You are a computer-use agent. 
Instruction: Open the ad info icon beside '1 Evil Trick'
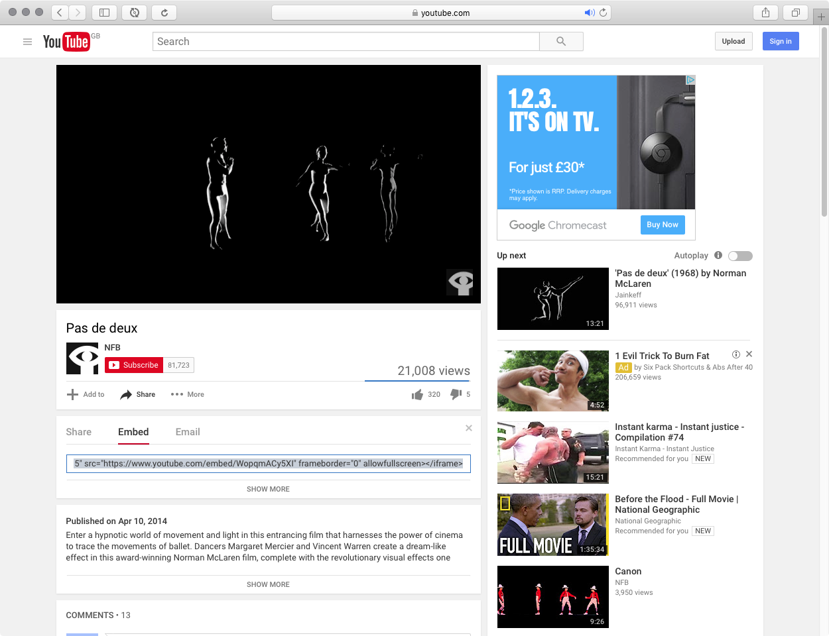[736, 354]
